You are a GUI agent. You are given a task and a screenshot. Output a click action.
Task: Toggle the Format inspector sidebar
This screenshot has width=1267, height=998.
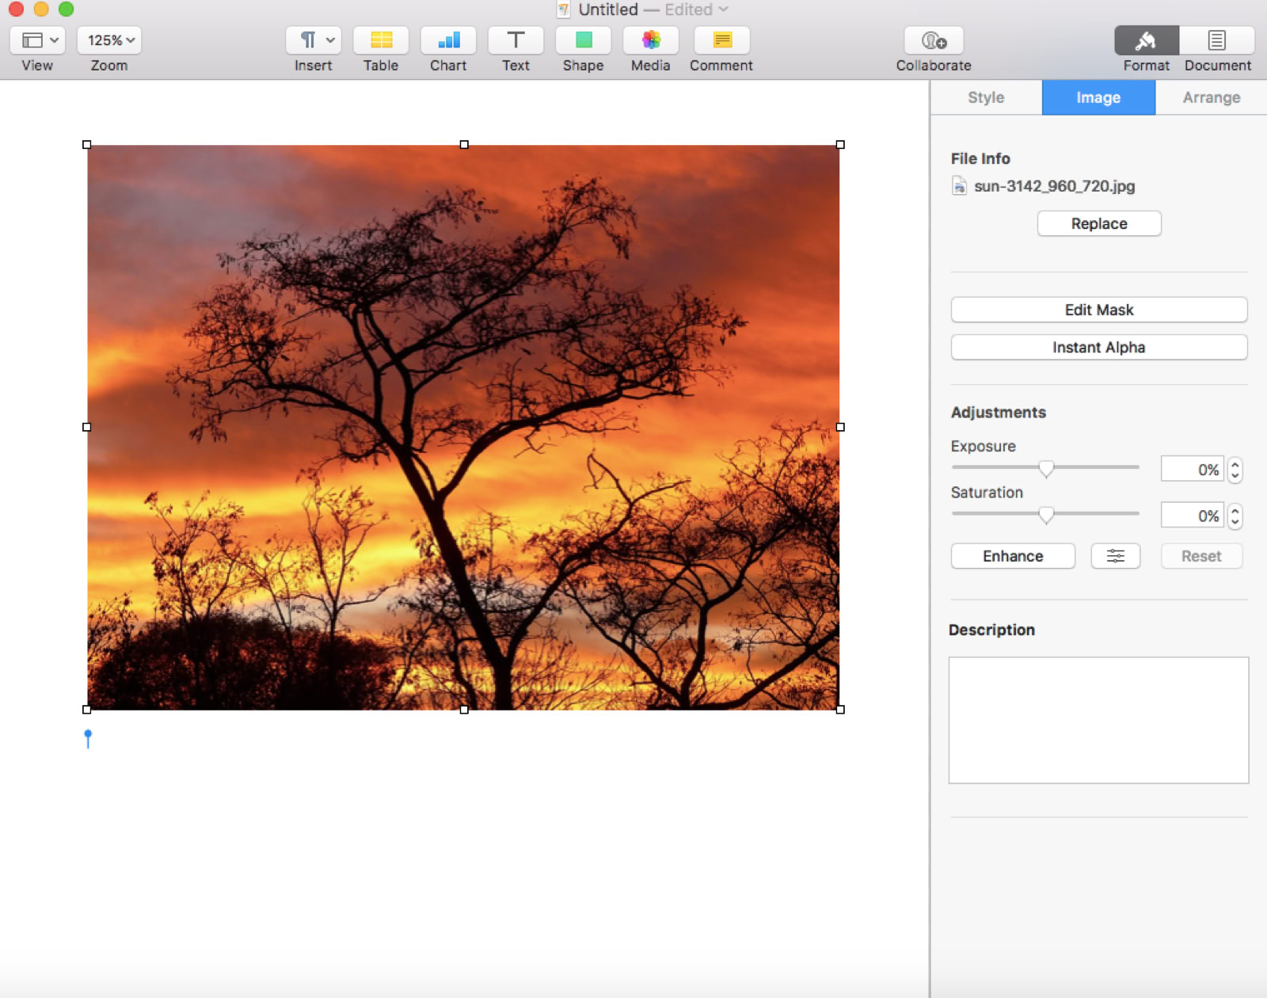(x=1146, y=40)
